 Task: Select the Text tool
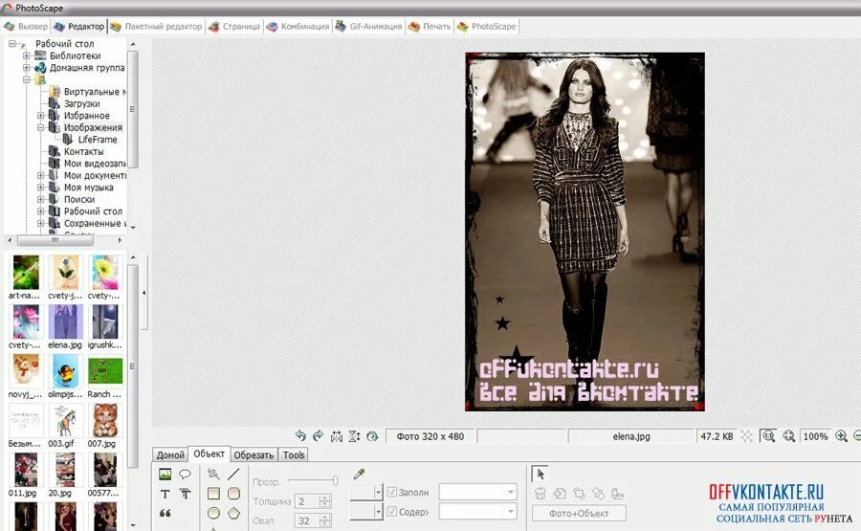(x=165, y=494)
